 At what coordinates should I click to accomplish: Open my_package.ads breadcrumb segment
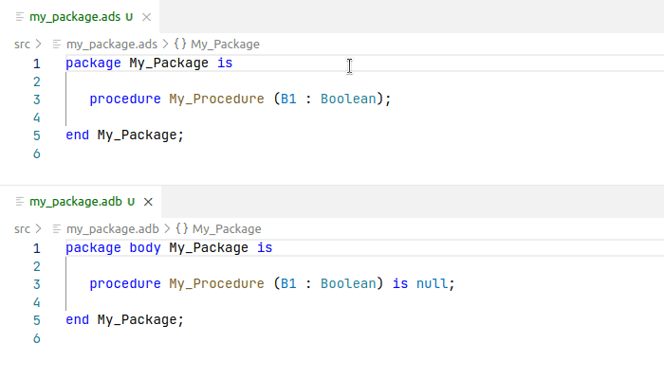click(112, 44)
